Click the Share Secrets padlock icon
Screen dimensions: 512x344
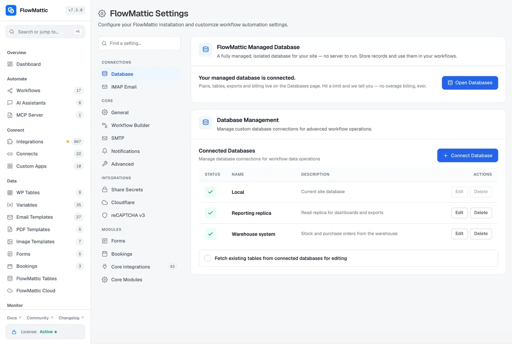point(105,190)
